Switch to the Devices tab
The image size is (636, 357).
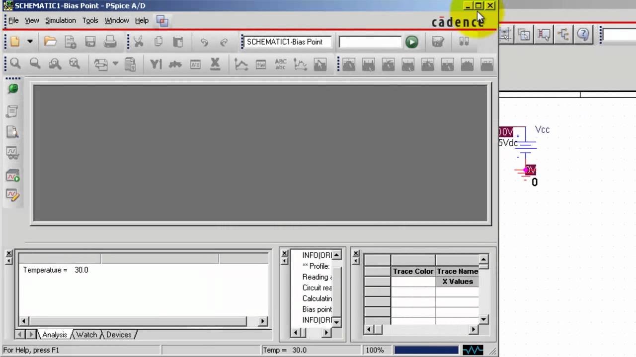coord(119,335)
